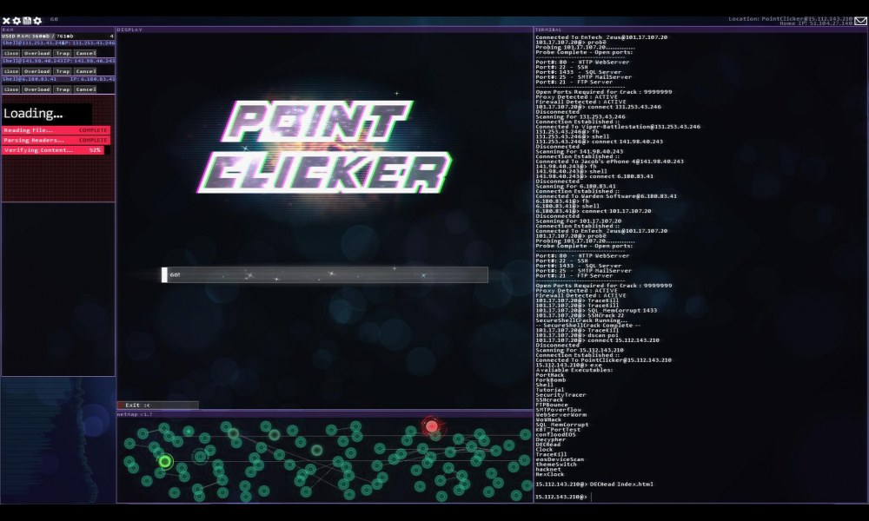This screenshot has height=521, width=869.
Task: Open settings gear left of save icon
Action: [17, 21]
